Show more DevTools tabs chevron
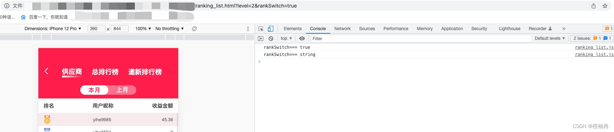Screen dimensions: 614x132 coord(564,29)
